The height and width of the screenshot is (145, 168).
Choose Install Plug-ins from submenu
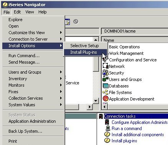(x=85, y=52)
